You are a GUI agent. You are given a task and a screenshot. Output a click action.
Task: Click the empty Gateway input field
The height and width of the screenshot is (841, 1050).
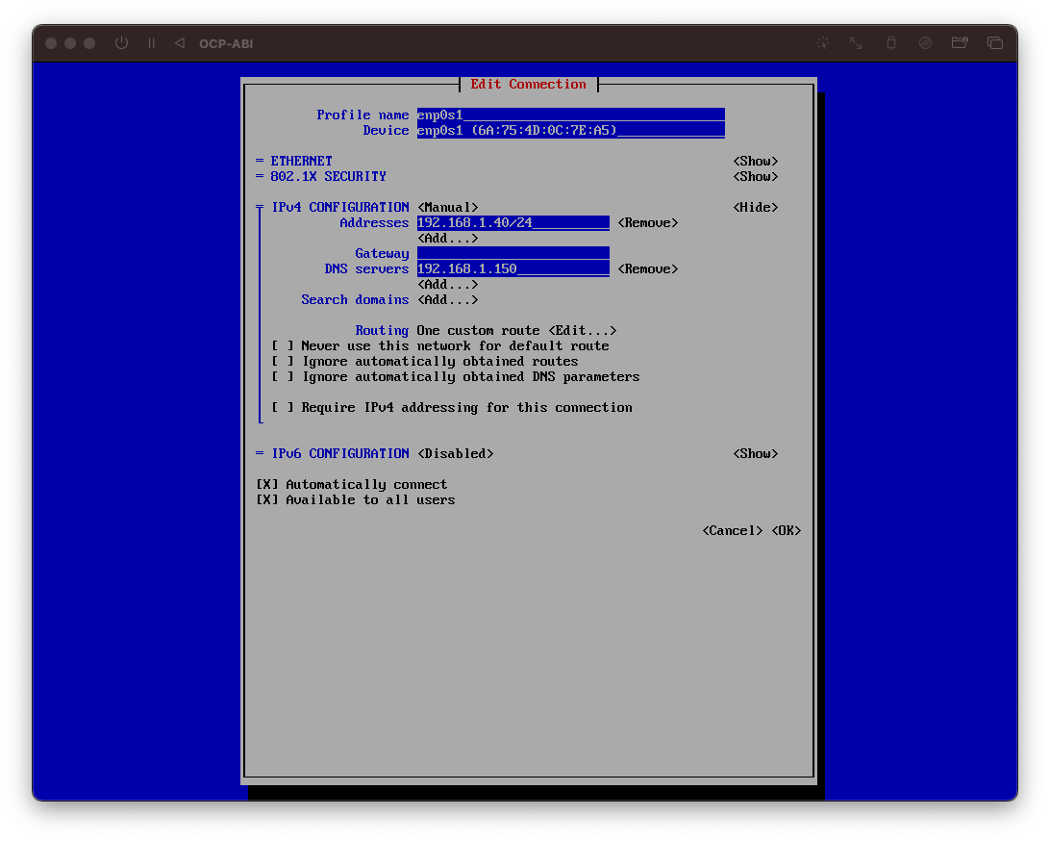(512, 253)
